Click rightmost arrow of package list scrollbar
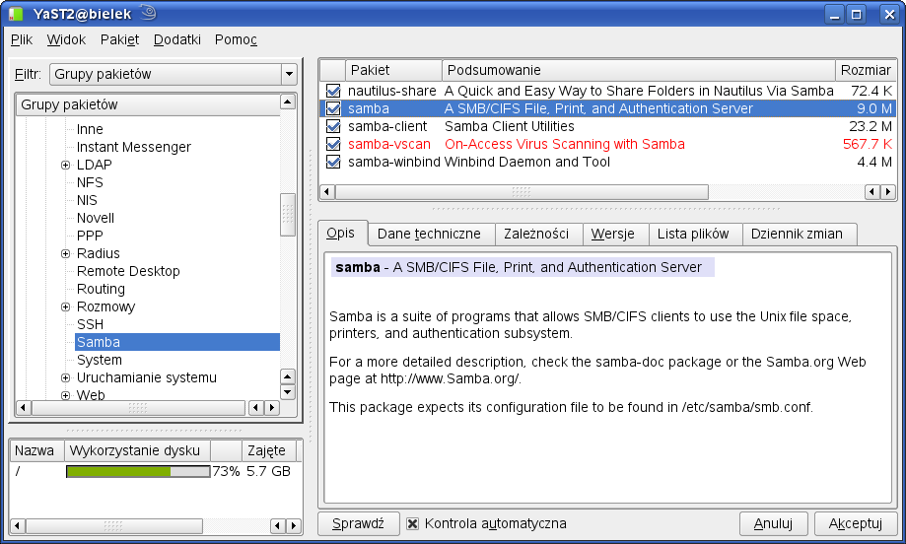Image resolution: width=906 pixels, height=544 pixels. (888, 192)
